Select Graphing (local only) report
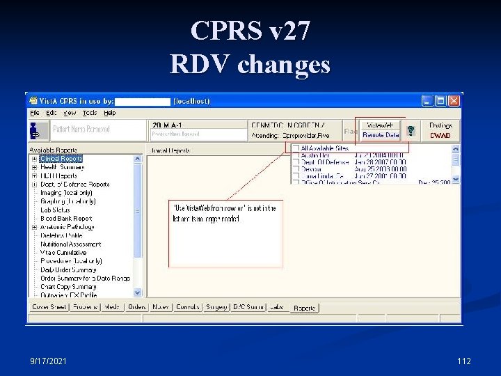501x376 pixels. (x=68, y=201)
